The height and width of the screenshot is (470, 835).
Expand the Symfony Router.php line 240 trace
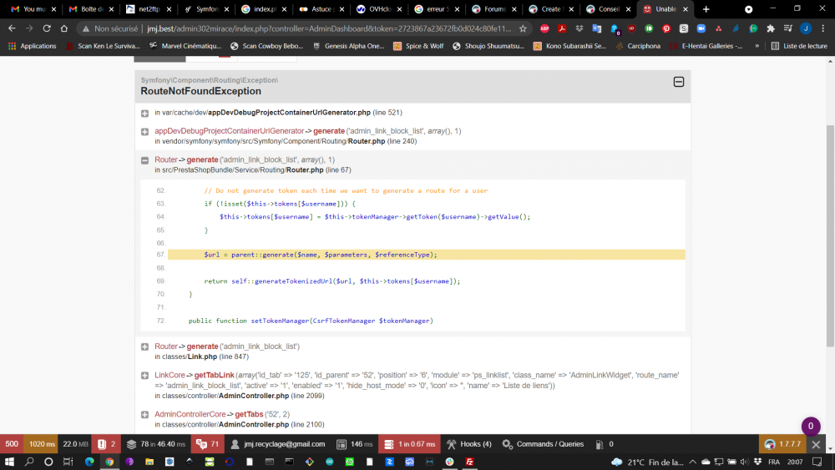[x=144, y=131]
